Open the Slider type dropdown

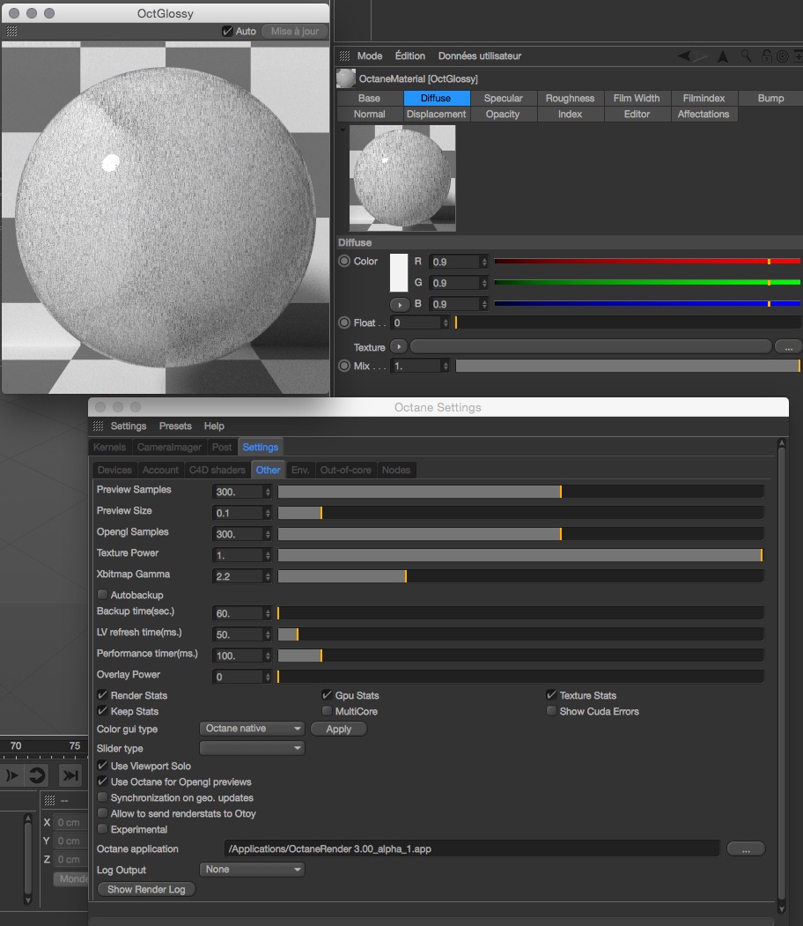click(252, 748)
